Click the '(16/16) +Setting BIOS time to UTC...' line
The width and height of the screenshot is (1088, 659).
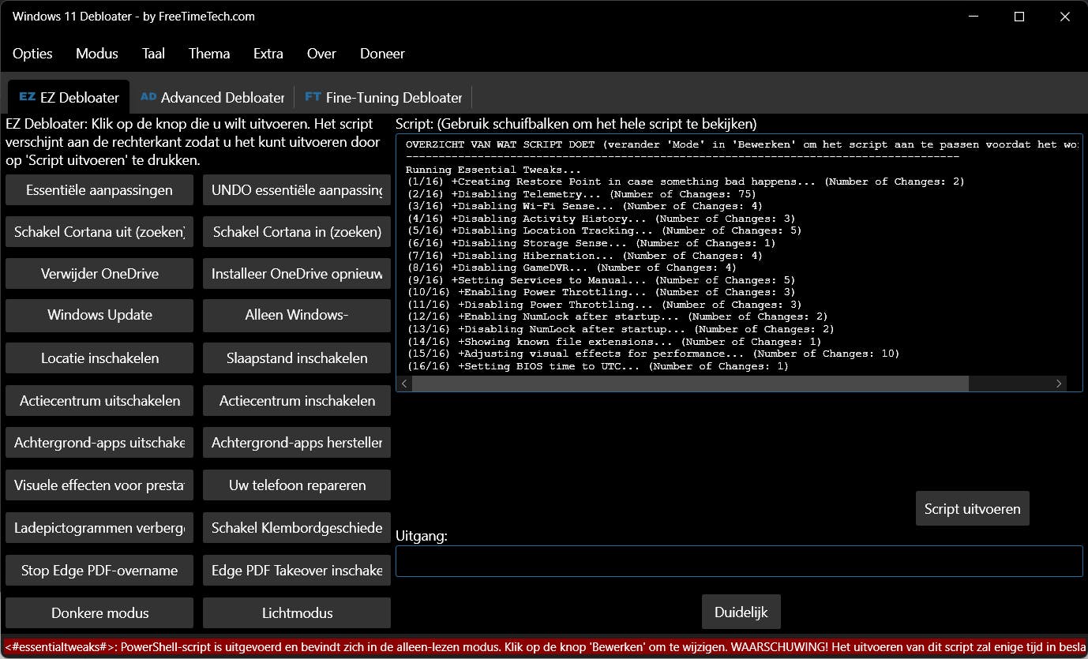(598, 366)
